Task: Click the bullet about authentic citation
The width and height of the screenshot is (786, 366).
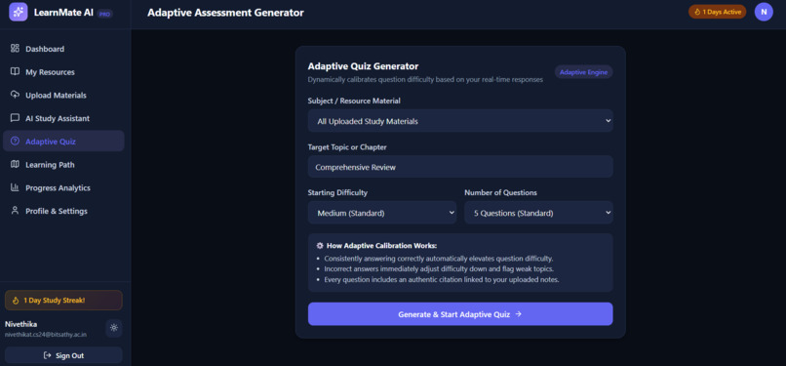Action: (x=441, y=279)
